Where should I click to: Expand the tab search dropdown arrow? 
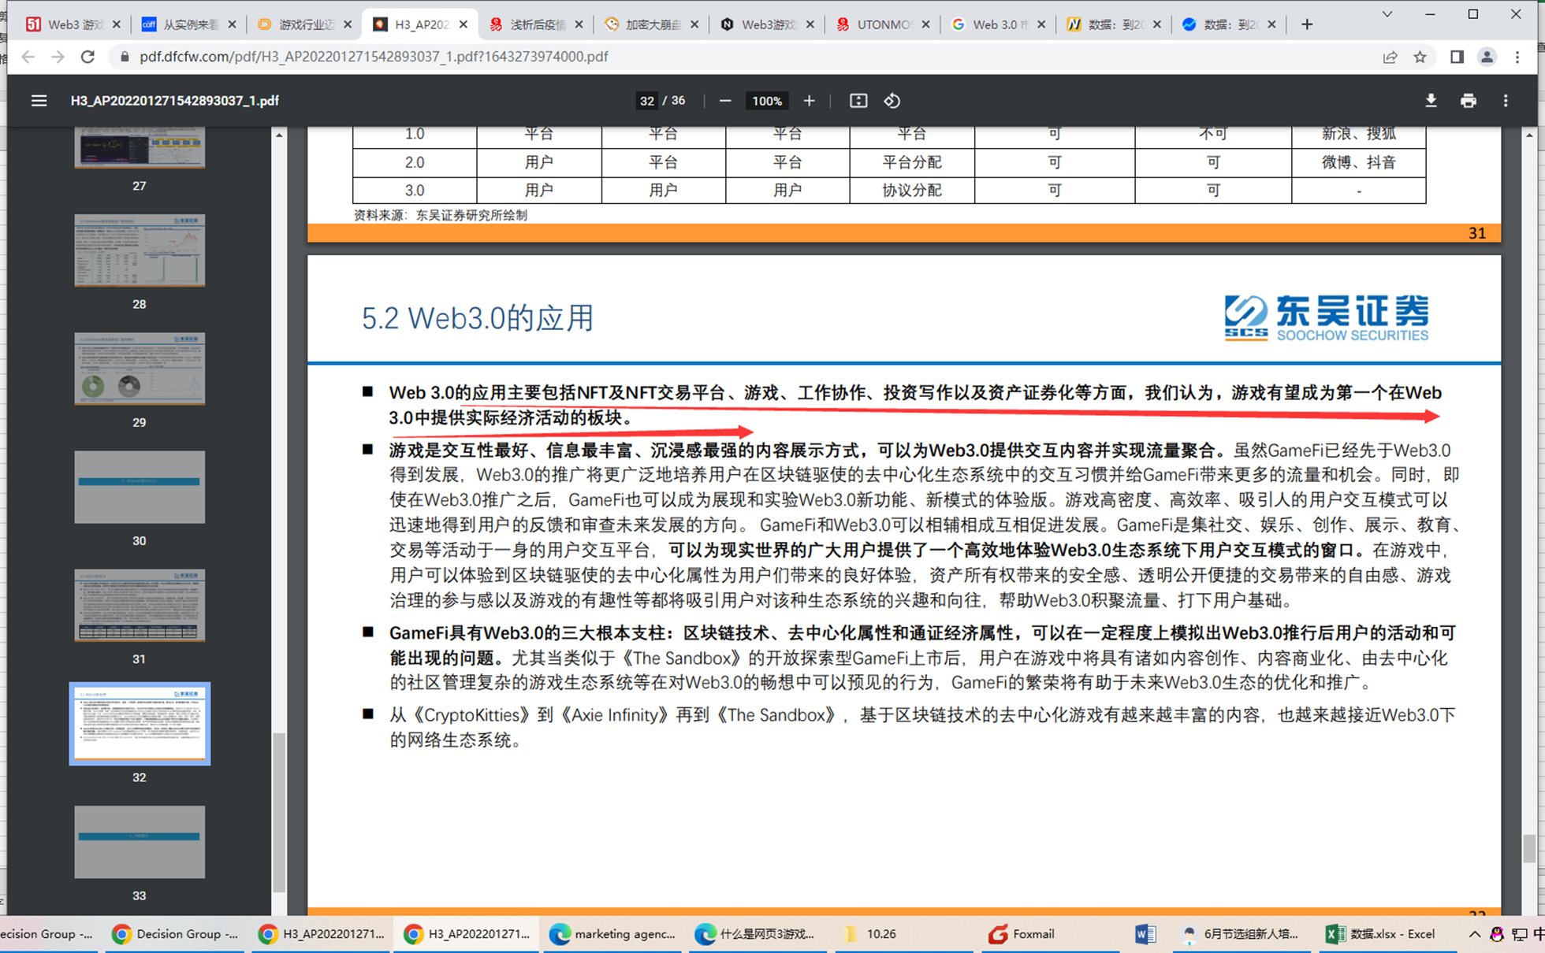pyautogui.click(x=1387, y=14)
